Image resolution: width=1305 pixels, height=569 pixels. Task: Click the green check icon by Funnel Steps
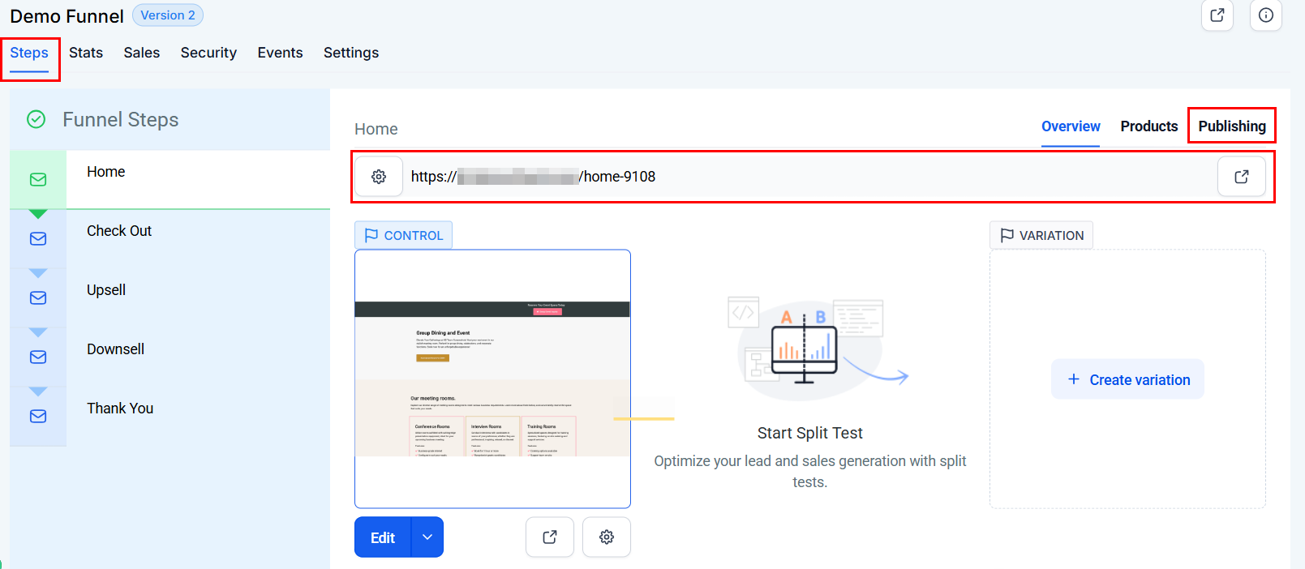click(x=36, y=120)
